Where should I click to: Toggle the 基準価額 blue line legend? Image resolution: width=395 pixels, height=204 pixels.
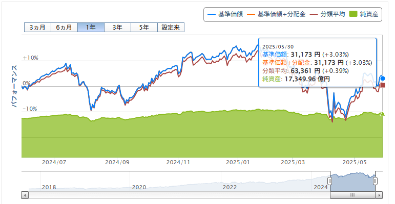[224, 14]
